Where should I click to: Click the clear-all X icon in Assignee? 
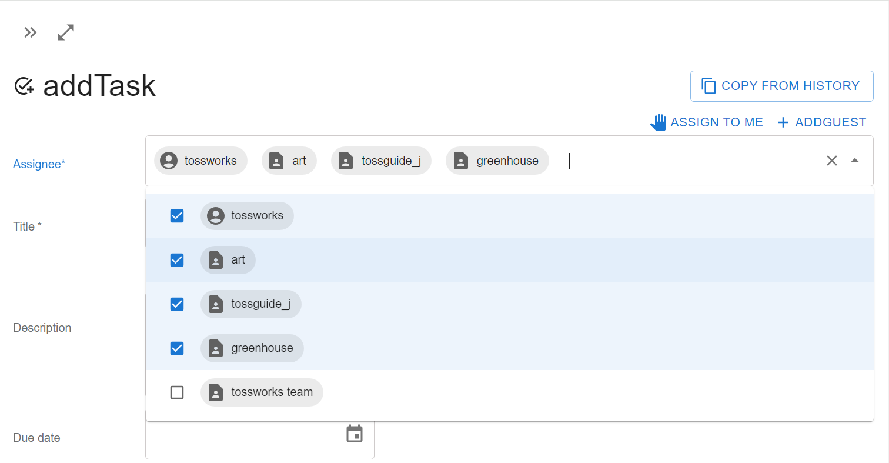[x=831, y=161]
